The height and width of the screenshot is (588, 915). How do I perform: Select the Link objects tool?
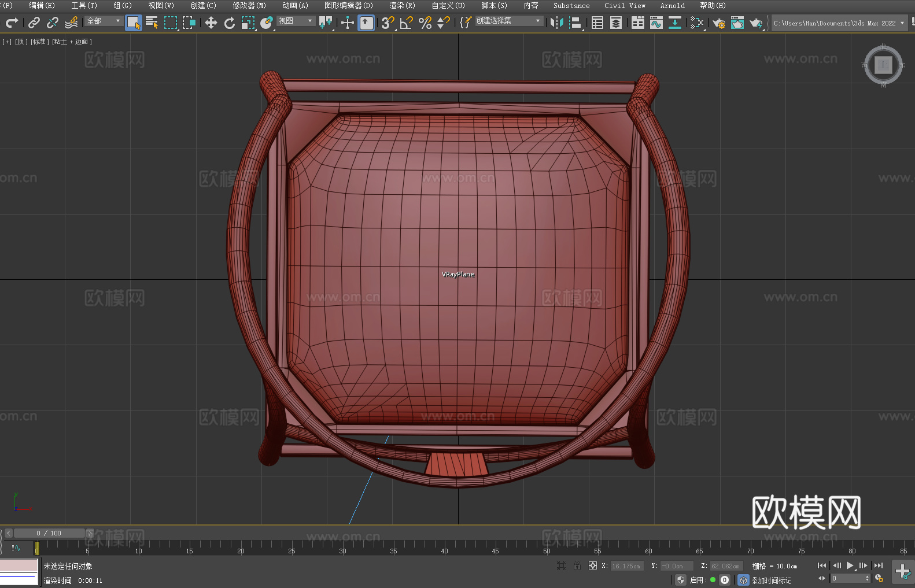tap(34, 23)
